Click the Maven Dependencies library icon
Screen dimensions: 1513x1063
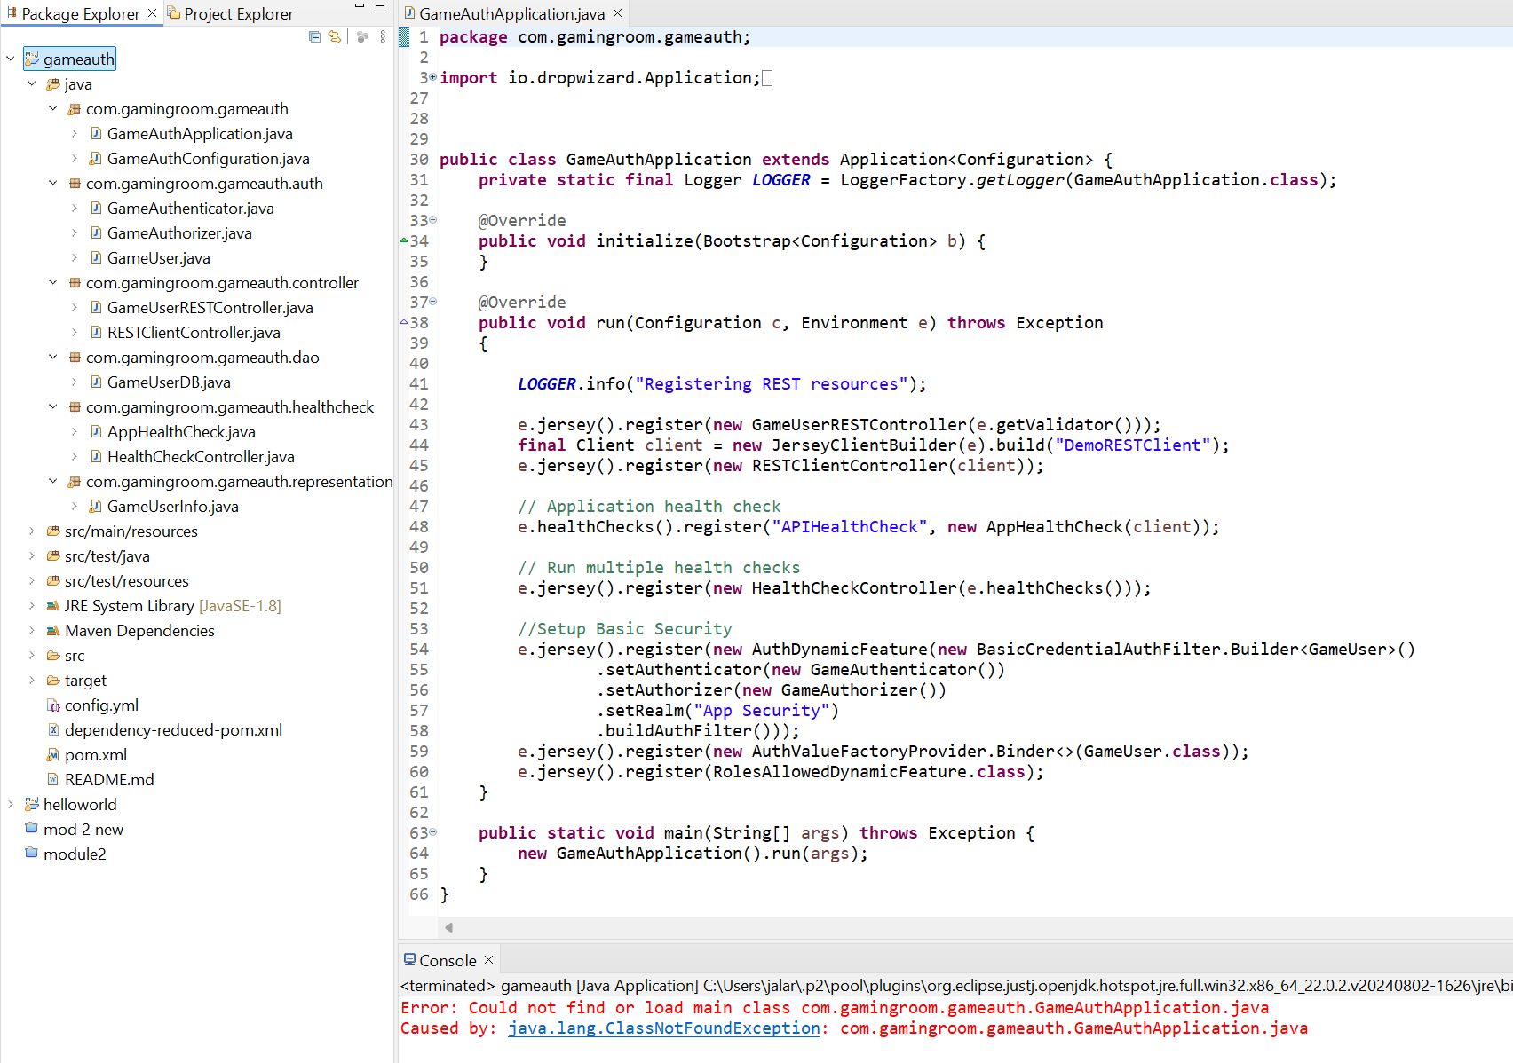pyautogui.click(x=51, y=630)
